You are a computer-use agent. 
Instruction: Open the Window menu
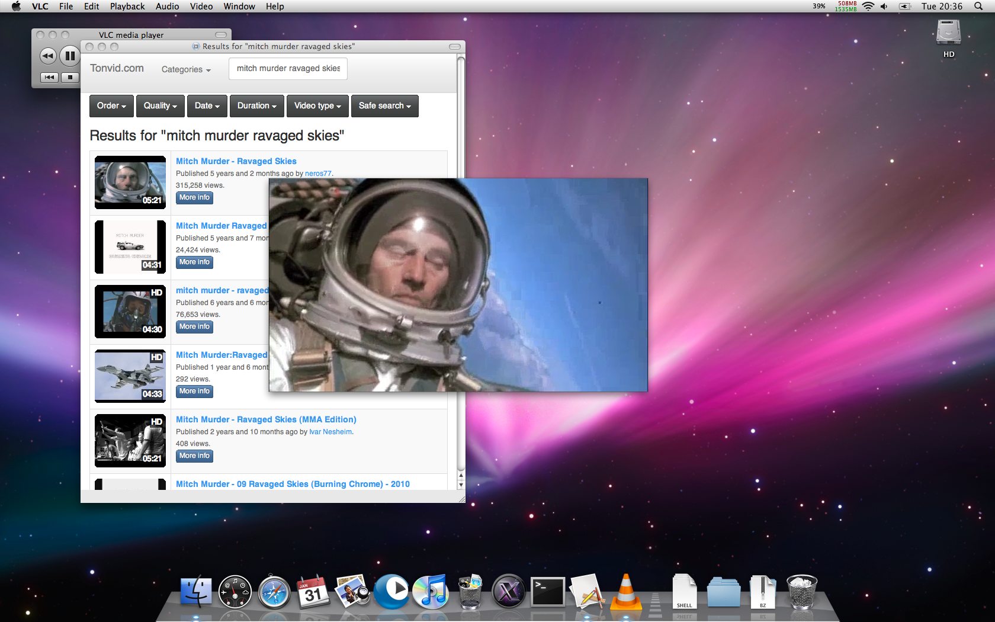pos(239,7)
